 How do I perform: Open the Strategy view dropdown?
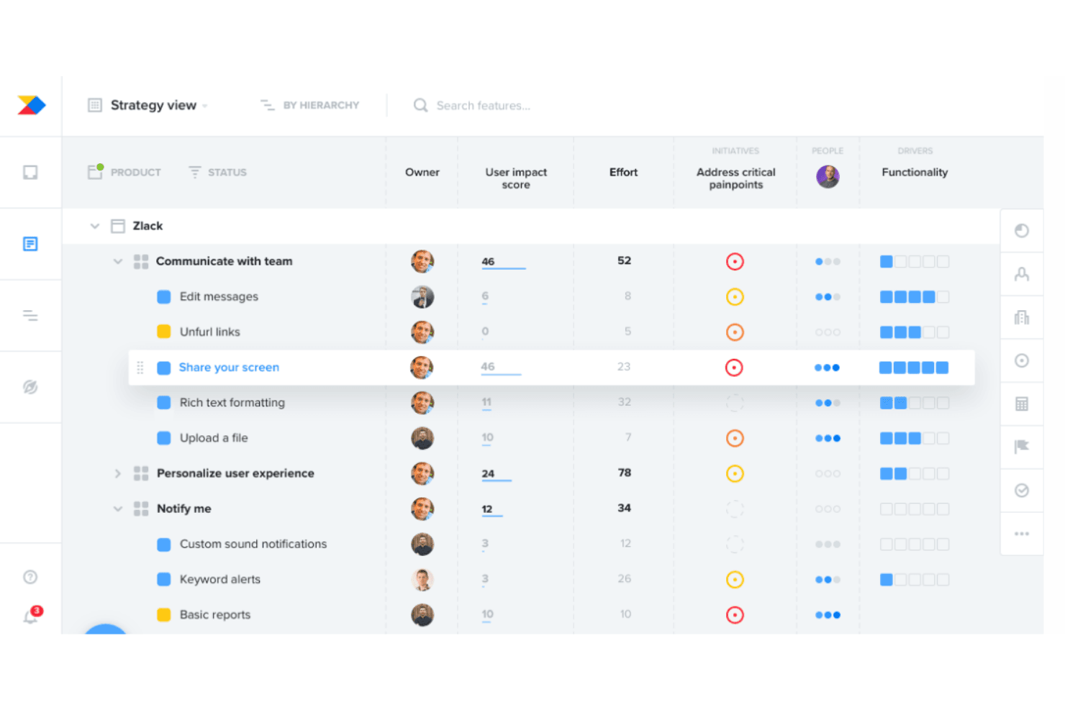148,105
